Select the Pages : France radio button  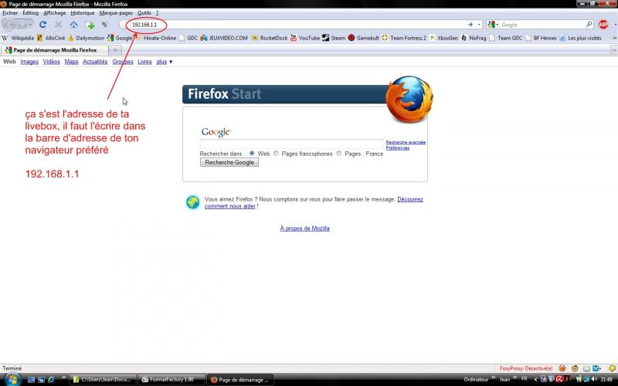point(339,153)
